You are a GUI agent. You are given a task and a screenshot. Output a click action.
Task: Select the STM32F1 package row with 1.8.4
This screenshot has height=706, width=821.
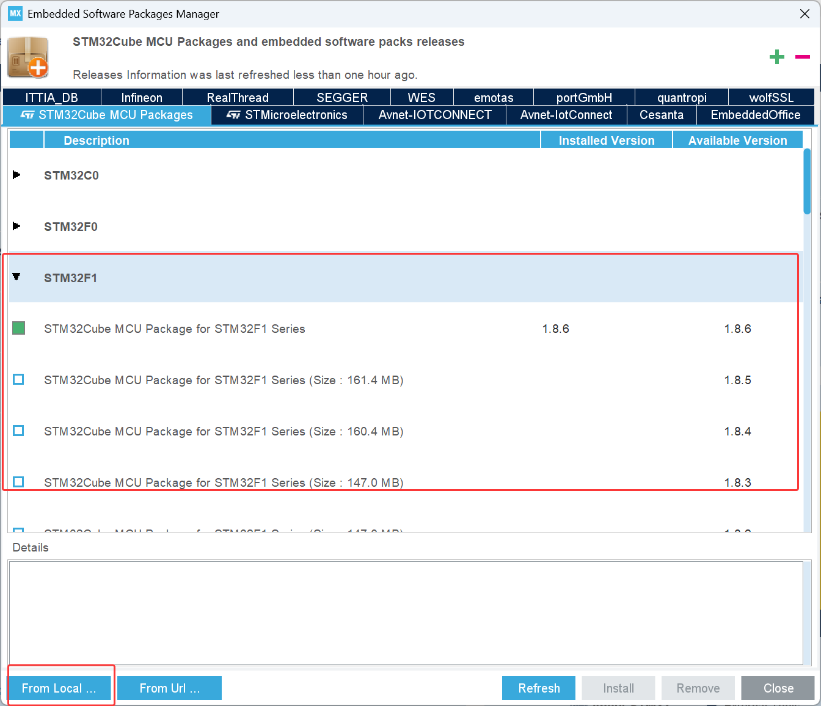click(x=406, y=431)
